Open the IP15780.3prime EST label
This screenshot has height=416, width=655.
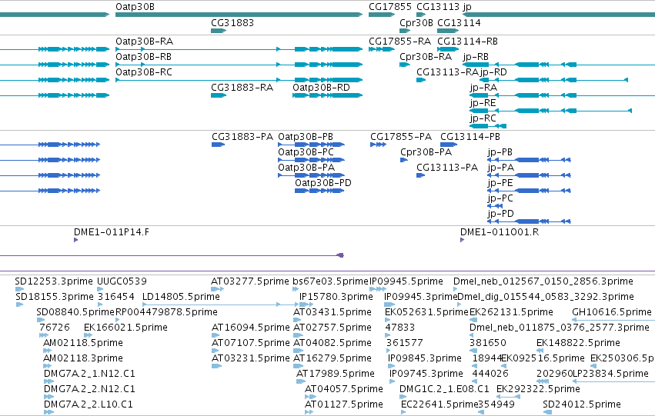pyautogui.click(x=336, y=297)
